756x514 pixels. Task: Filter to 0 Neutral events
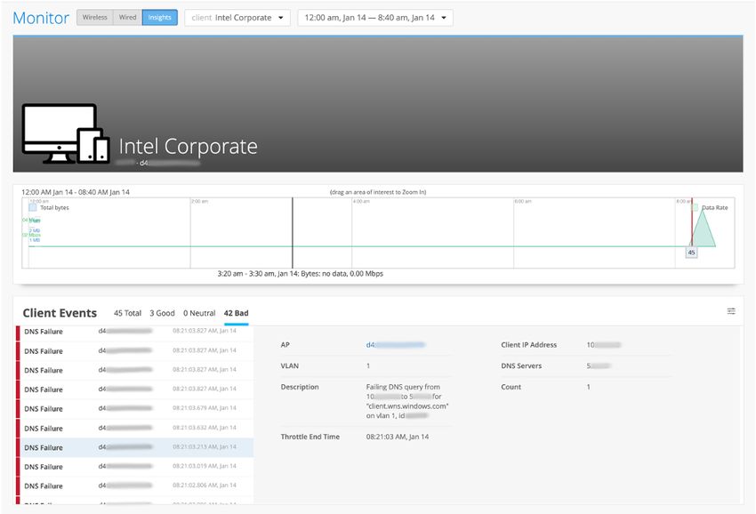pos(199,313)
